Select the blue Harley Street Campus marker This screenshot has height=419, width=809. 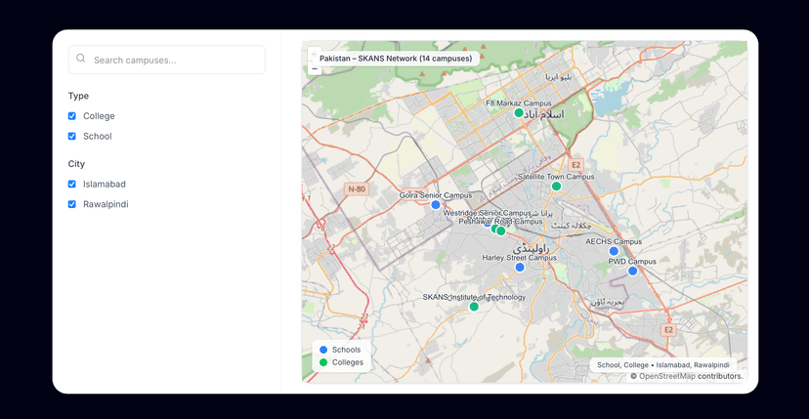point(520,268)
